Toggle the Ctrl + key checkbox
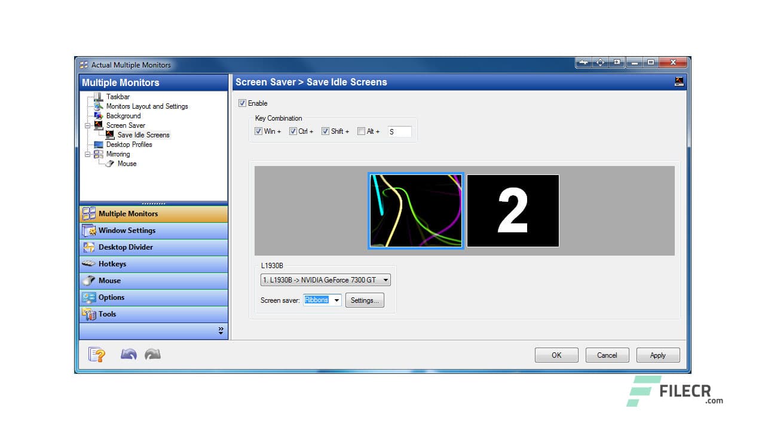 [x=293, y=131]
